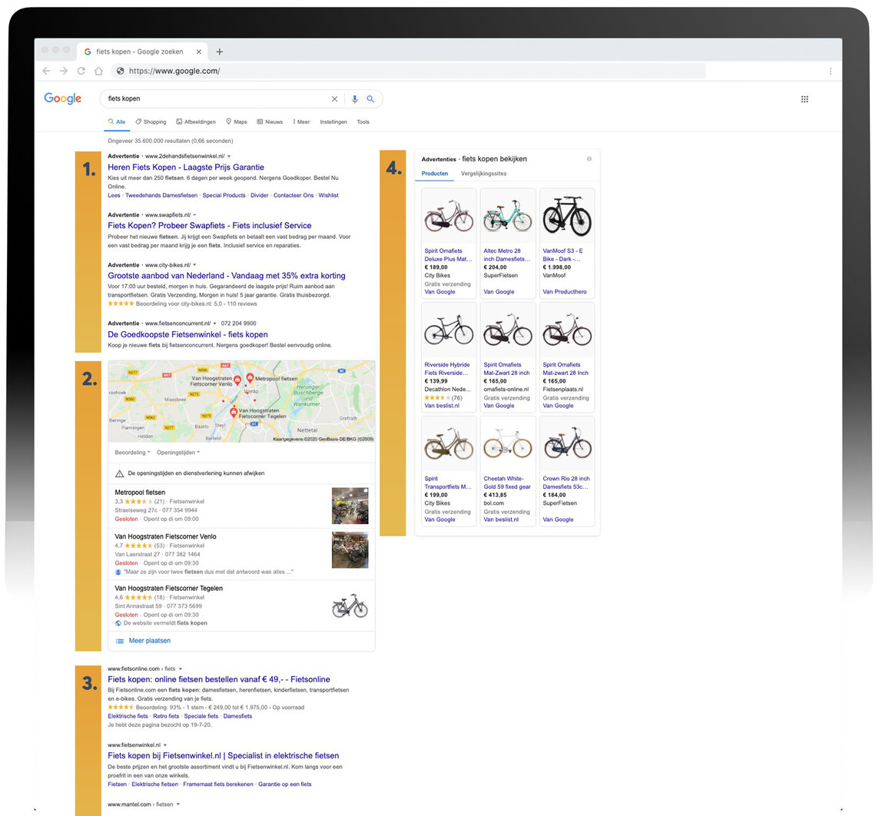Open a new browser tab

(x=220, y=51)
